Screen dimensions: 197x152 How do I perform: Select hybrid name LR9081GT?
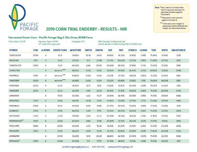tap(14, 96)
